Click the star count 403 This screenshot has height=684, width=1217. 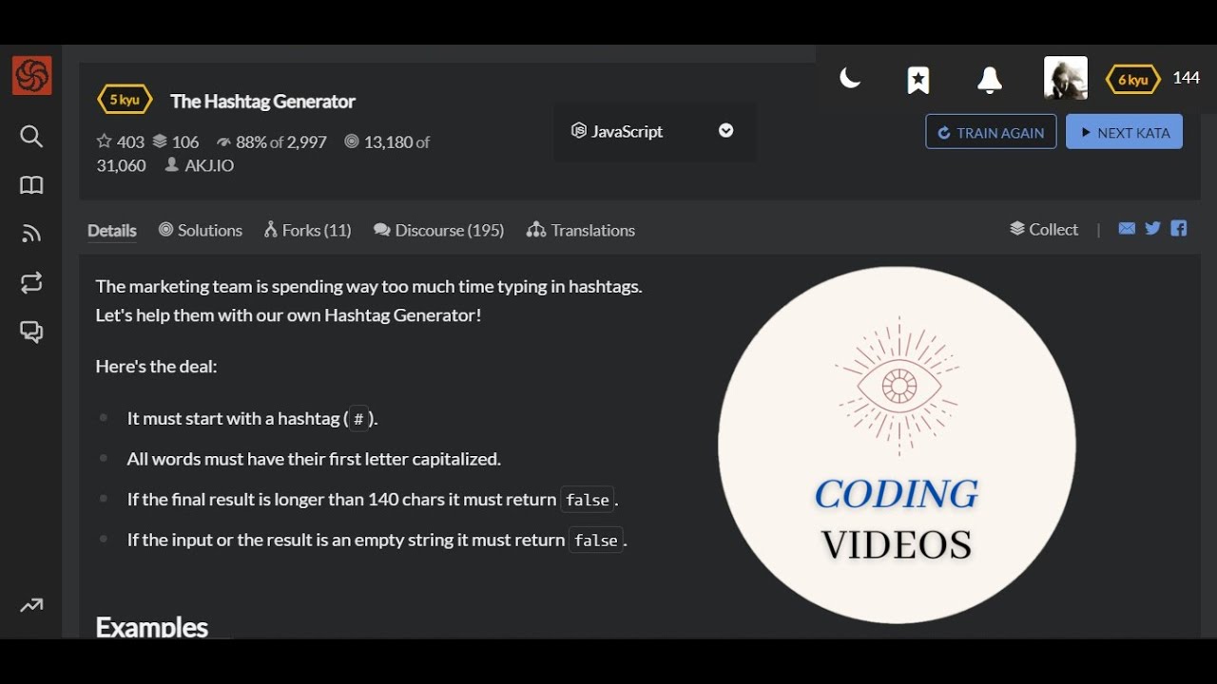tap(121, 142)
